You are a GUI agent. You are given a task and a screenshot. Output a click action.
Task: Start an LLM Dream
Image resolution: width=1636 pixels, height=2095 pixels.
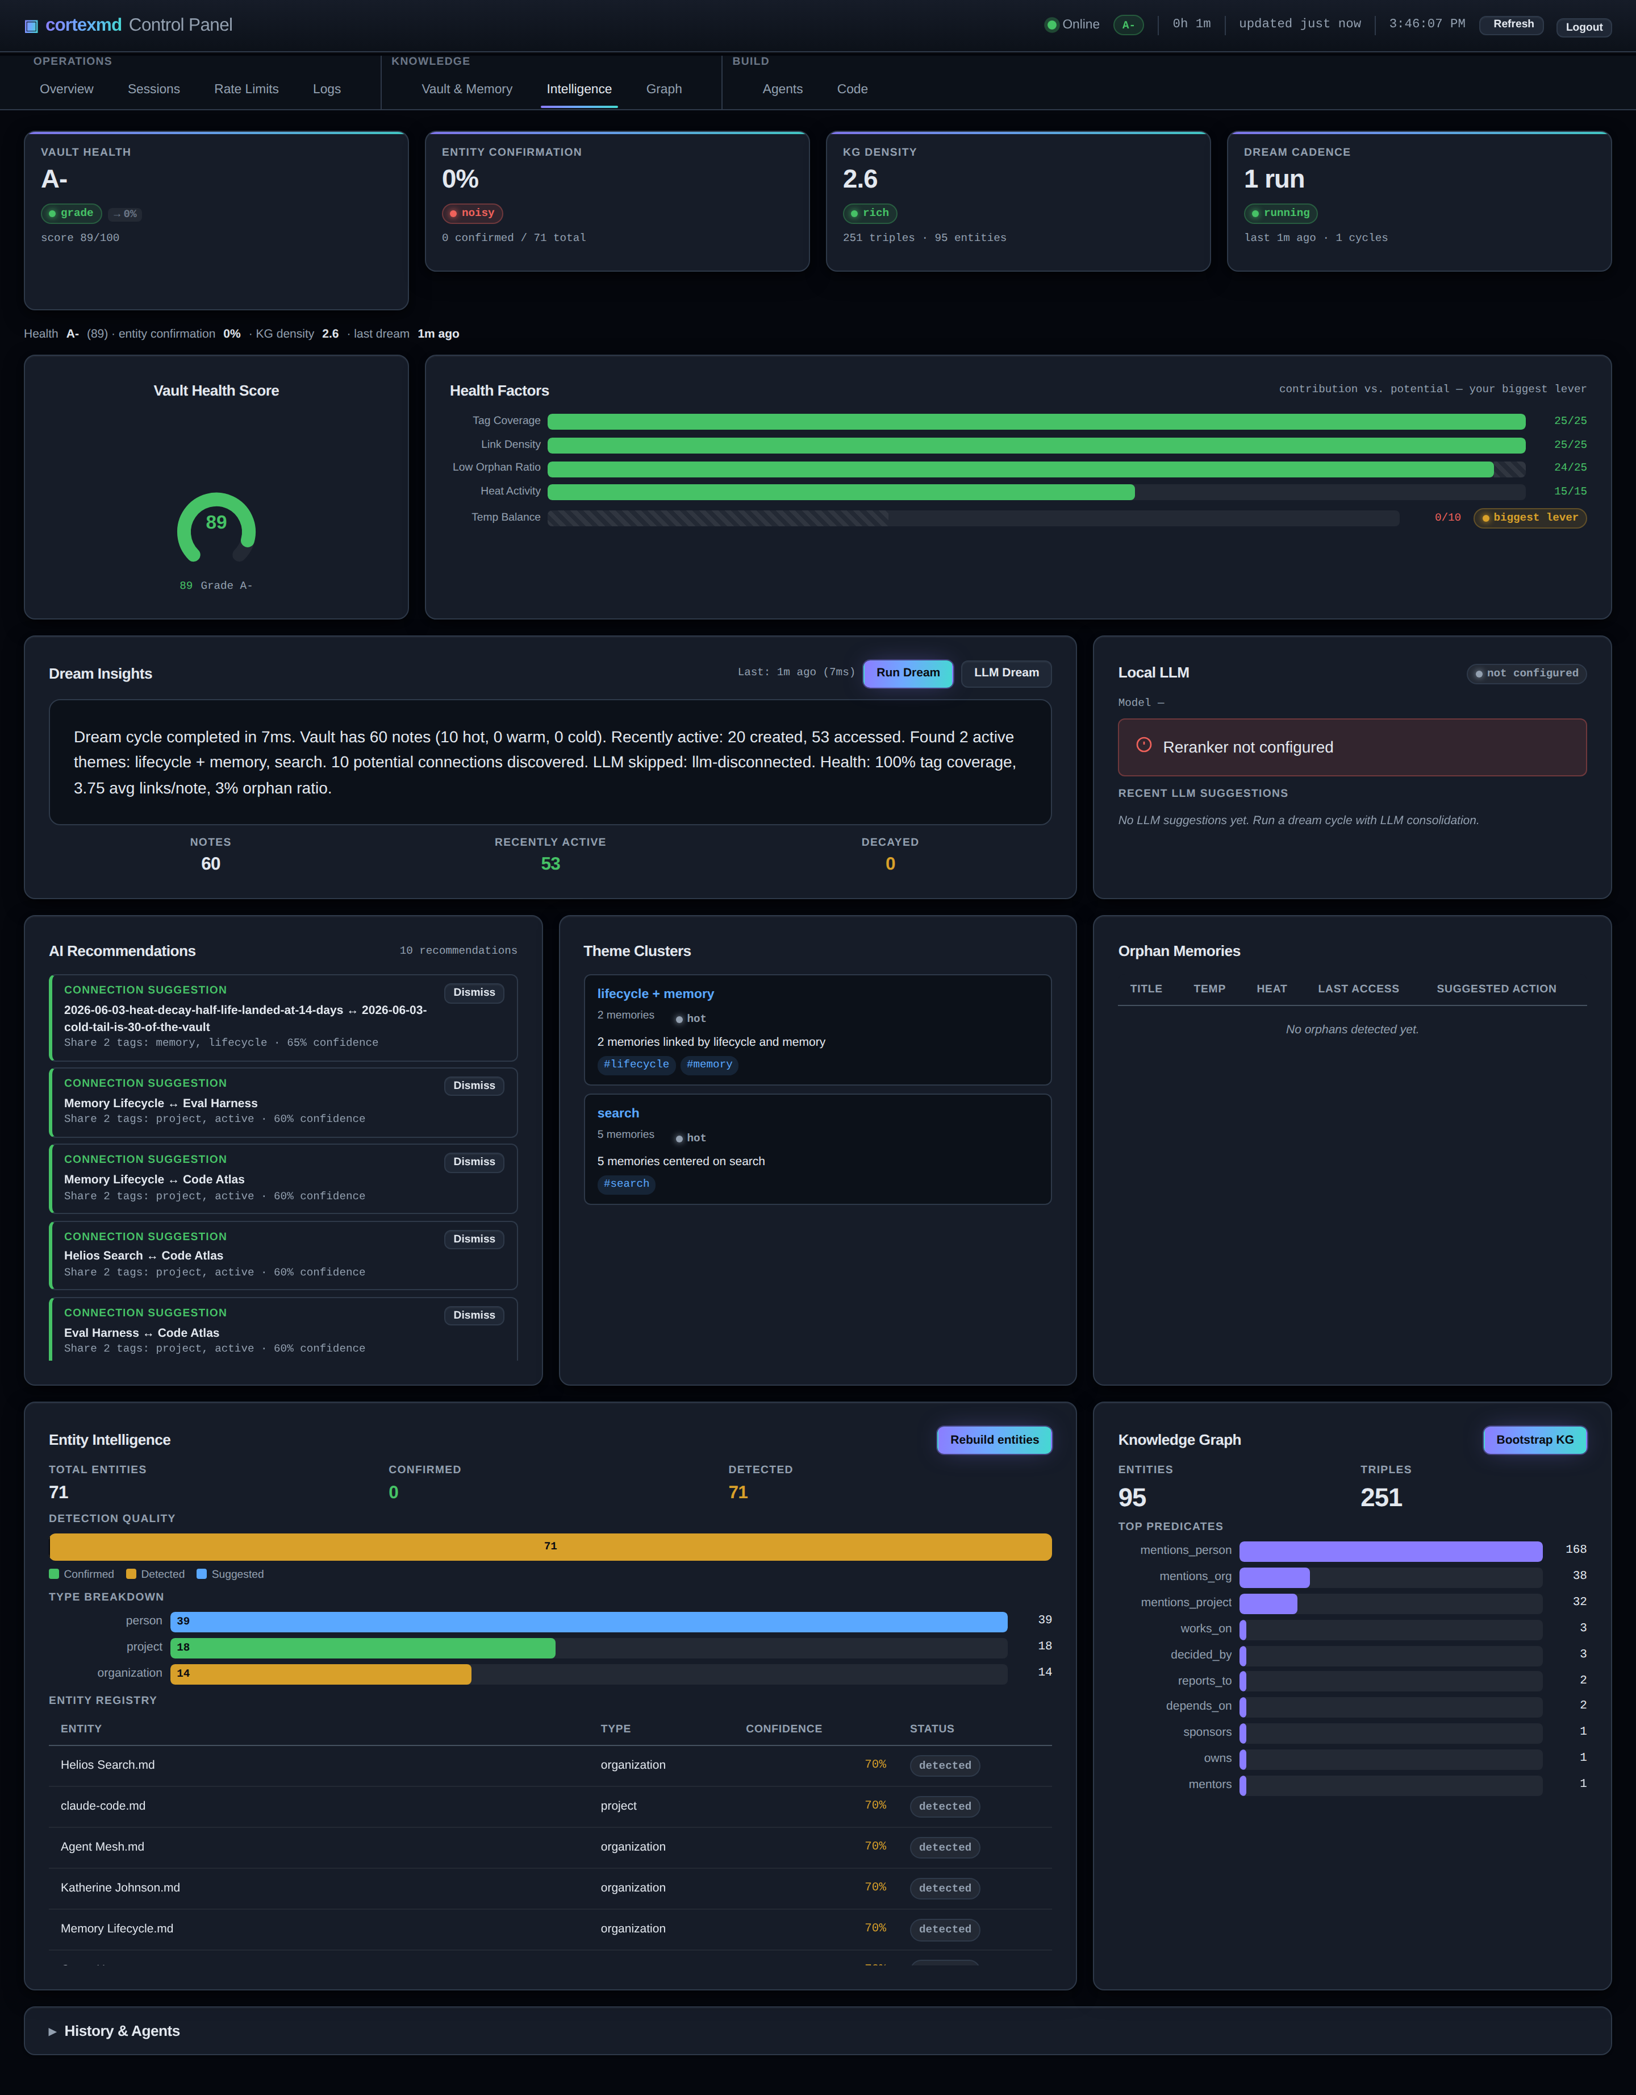click(x=1006, y=674)
